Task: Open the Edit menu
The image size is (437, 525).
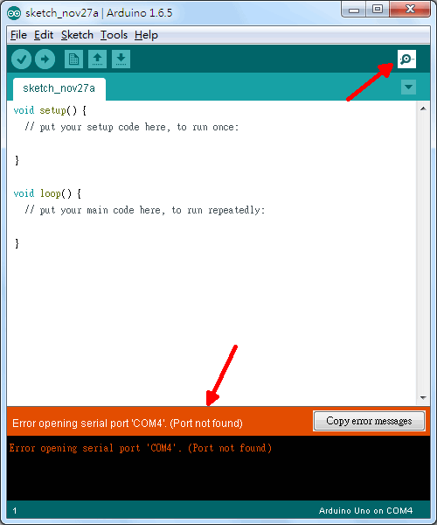Action: [x=44, y=35]
